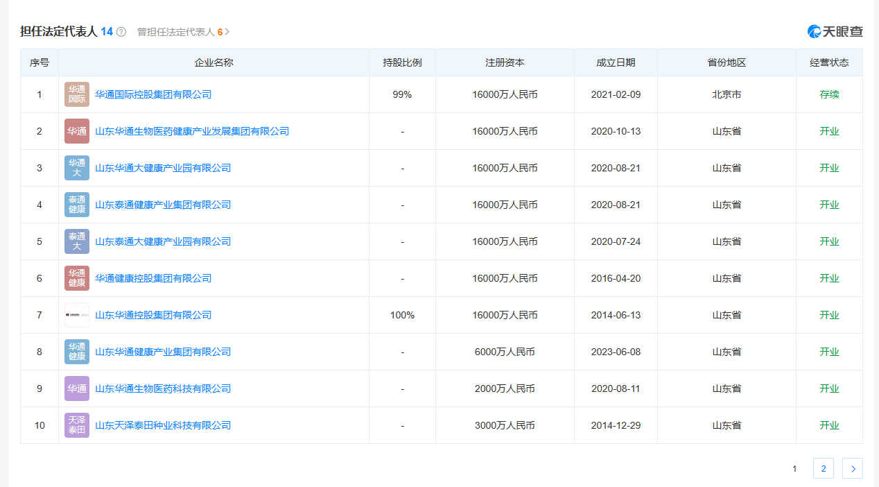This screenshot has height=487, width=879.
Task: Click the 泰通健康 logo in row 4
Action: click(77, 205)
